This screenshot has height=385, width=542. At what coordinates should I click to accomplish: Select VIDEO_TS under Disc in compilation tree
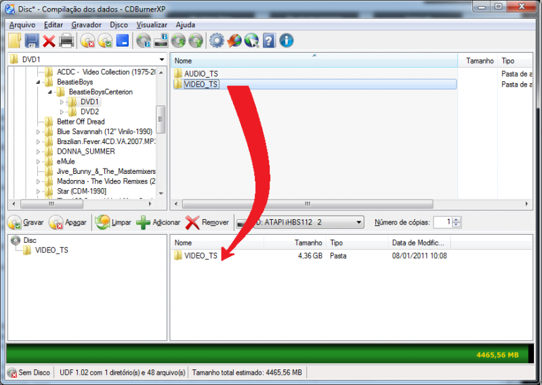51,250
